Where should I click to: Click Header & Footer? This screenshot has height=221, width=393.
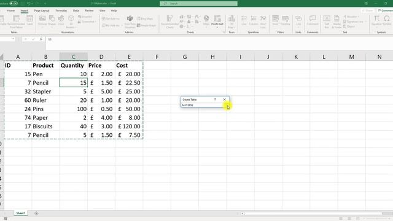tap(337, 21)
